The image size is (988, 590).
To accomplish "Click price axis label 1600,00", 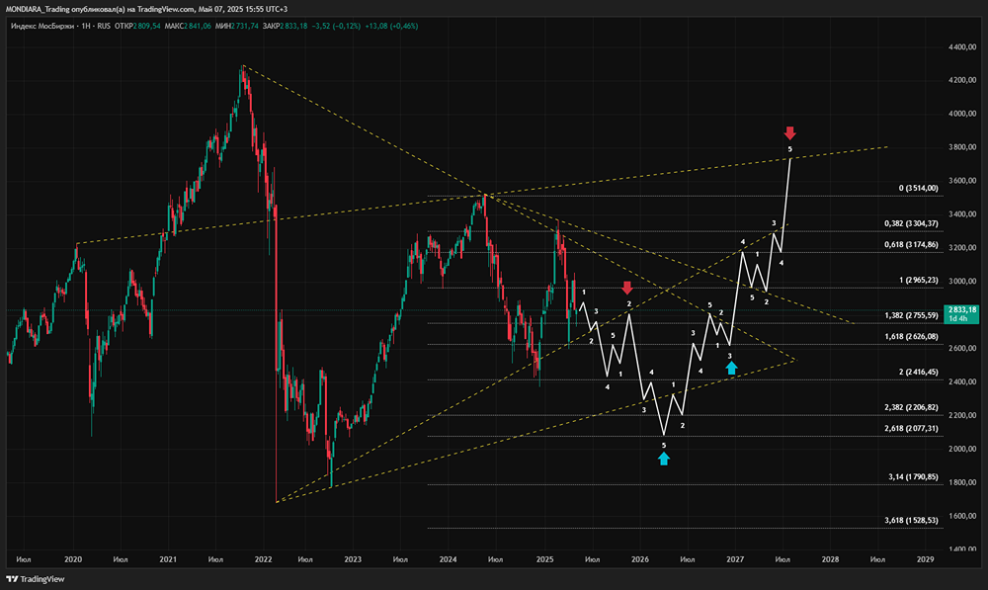I will pyautogui.click(x=962, y=516).
